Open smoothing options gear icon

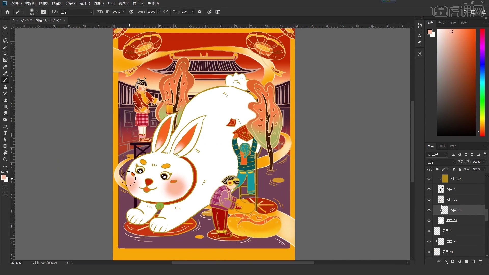coord(200,12)
